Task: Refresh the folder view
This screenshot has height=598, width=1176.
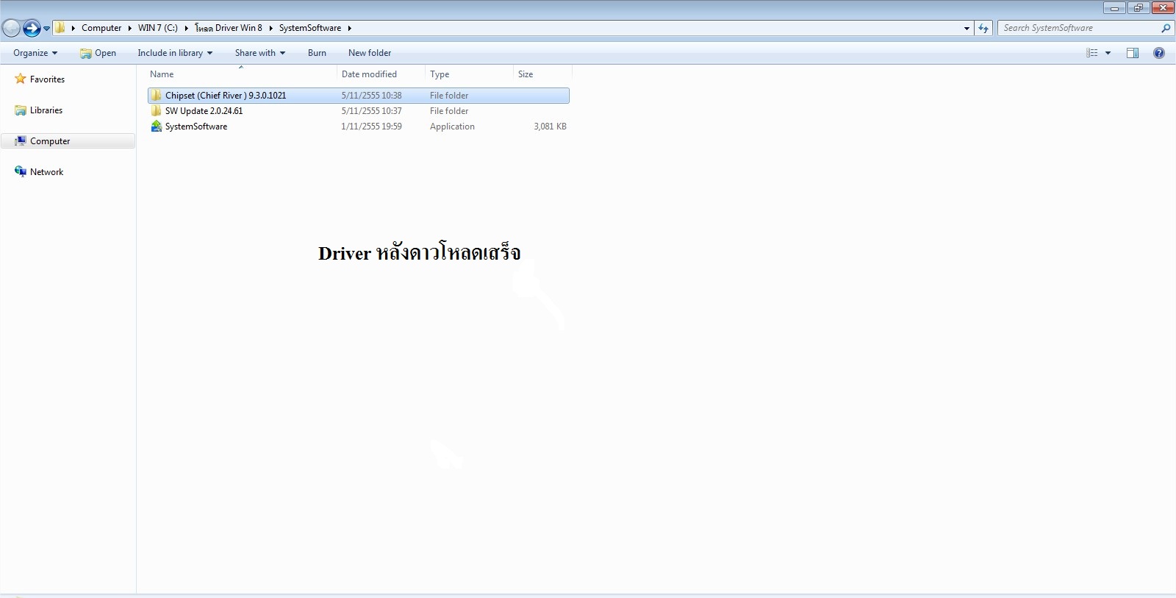Action: [983, 28]
